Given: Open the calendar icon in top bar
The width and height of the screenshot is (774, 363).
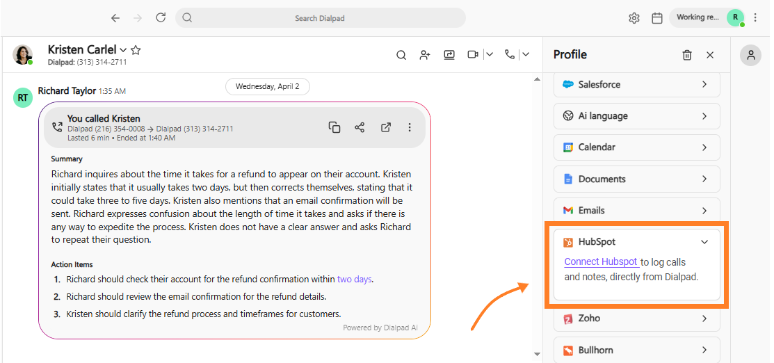Looking at the screenshot, I should click(656, 18).
